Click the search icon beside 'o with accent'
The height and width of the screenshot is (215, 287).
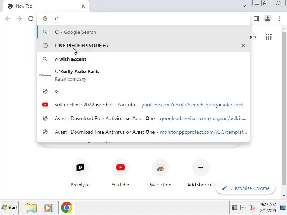(x=45, y=59)
